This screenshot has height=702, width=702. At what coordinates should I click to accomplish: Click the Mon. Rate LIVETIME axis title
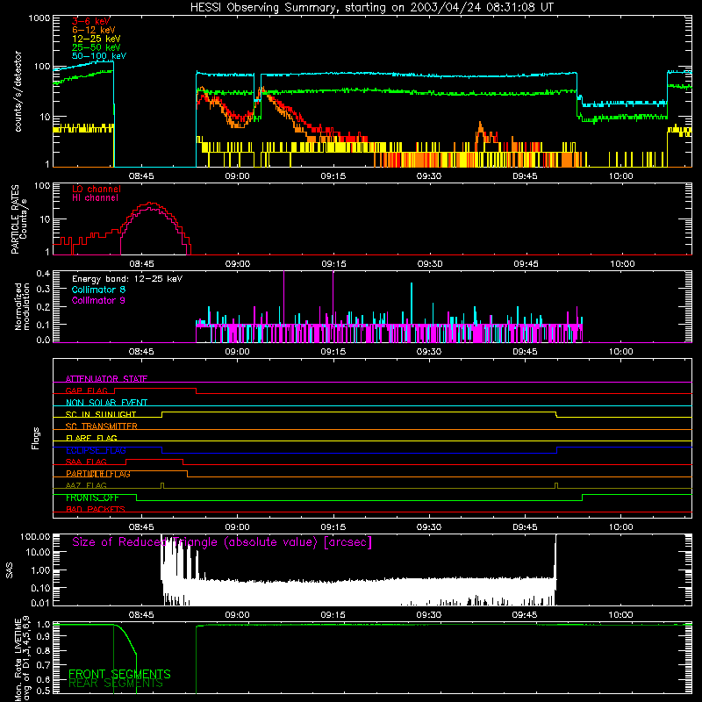click(x=22, y=659)
